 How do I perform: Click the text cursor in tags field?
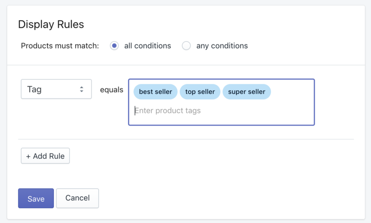pyautogui.click(x=136, y=111)
